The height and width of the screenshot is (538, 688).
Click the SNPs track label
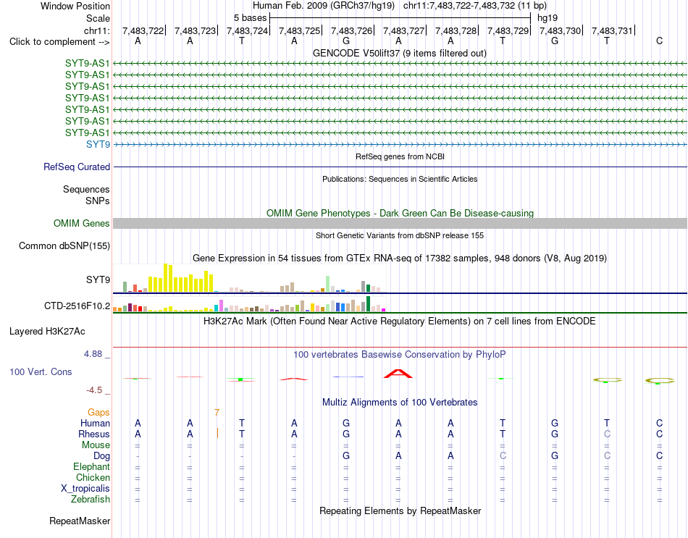pyautogui.click(x=98, y=201)
